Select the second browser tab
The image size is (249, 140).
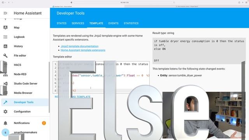coord(187,7)
